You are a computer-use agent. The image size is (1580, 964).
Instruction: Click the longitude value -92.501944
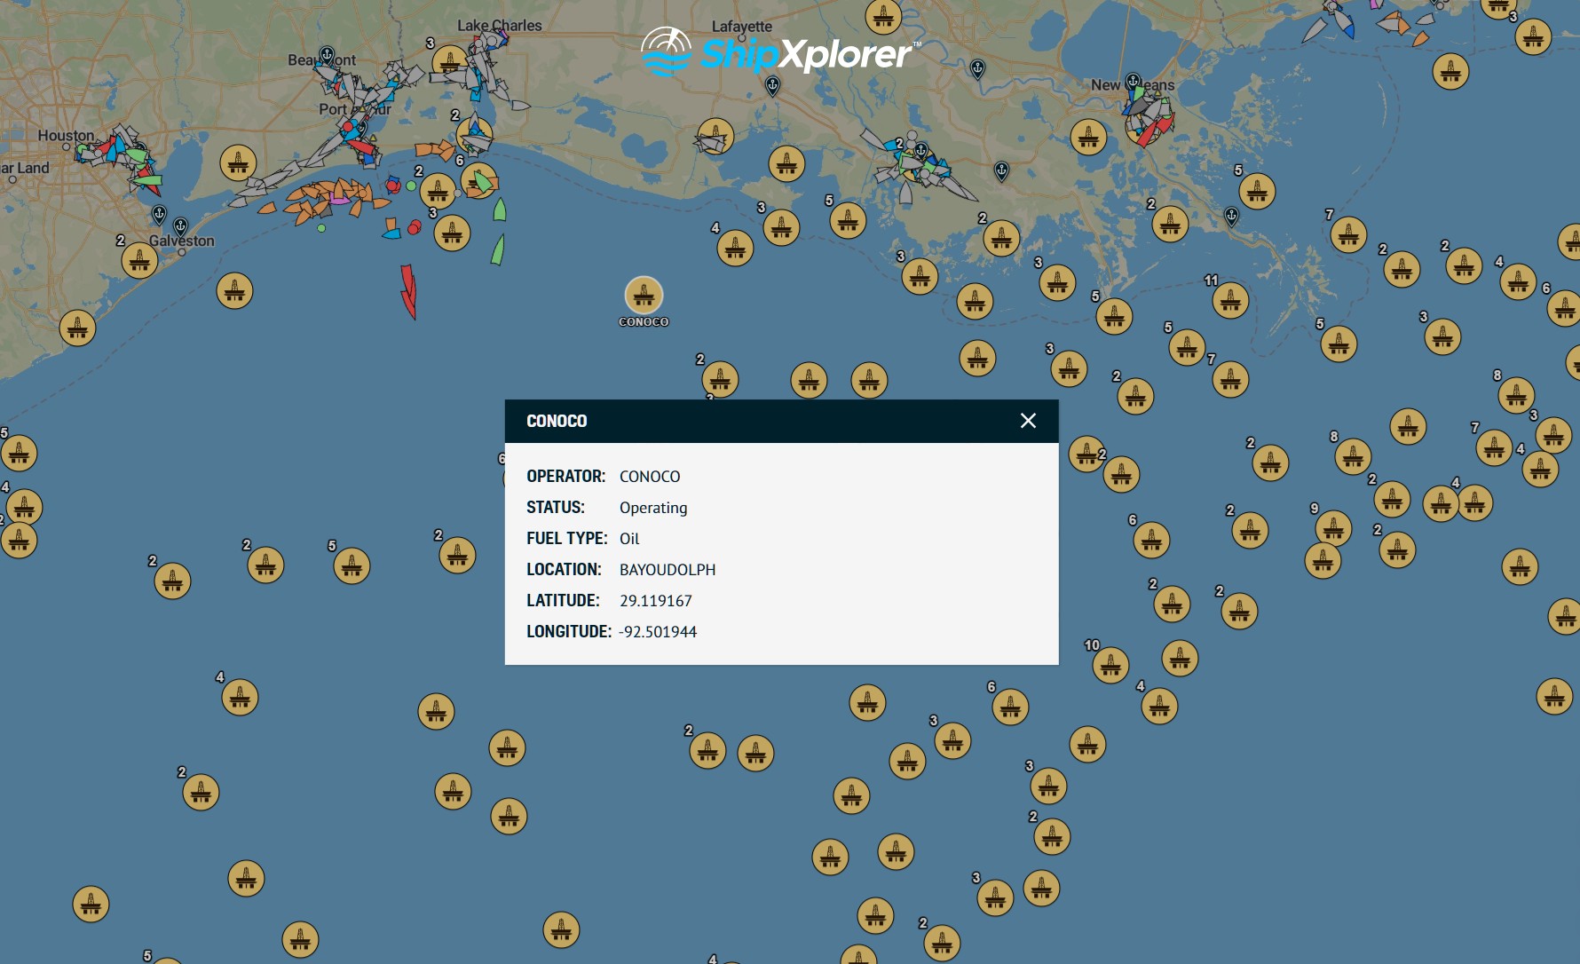pos(658,632)
